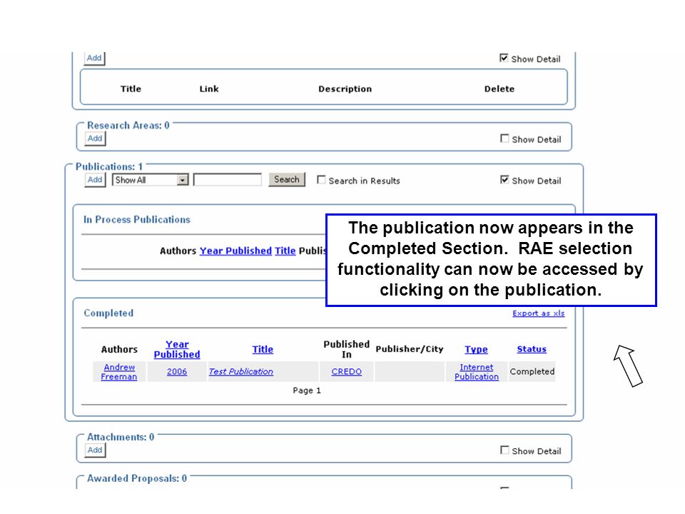Viewport: 685px width, 514px height.
Task: Click the Delete column header
Action: 499,89
